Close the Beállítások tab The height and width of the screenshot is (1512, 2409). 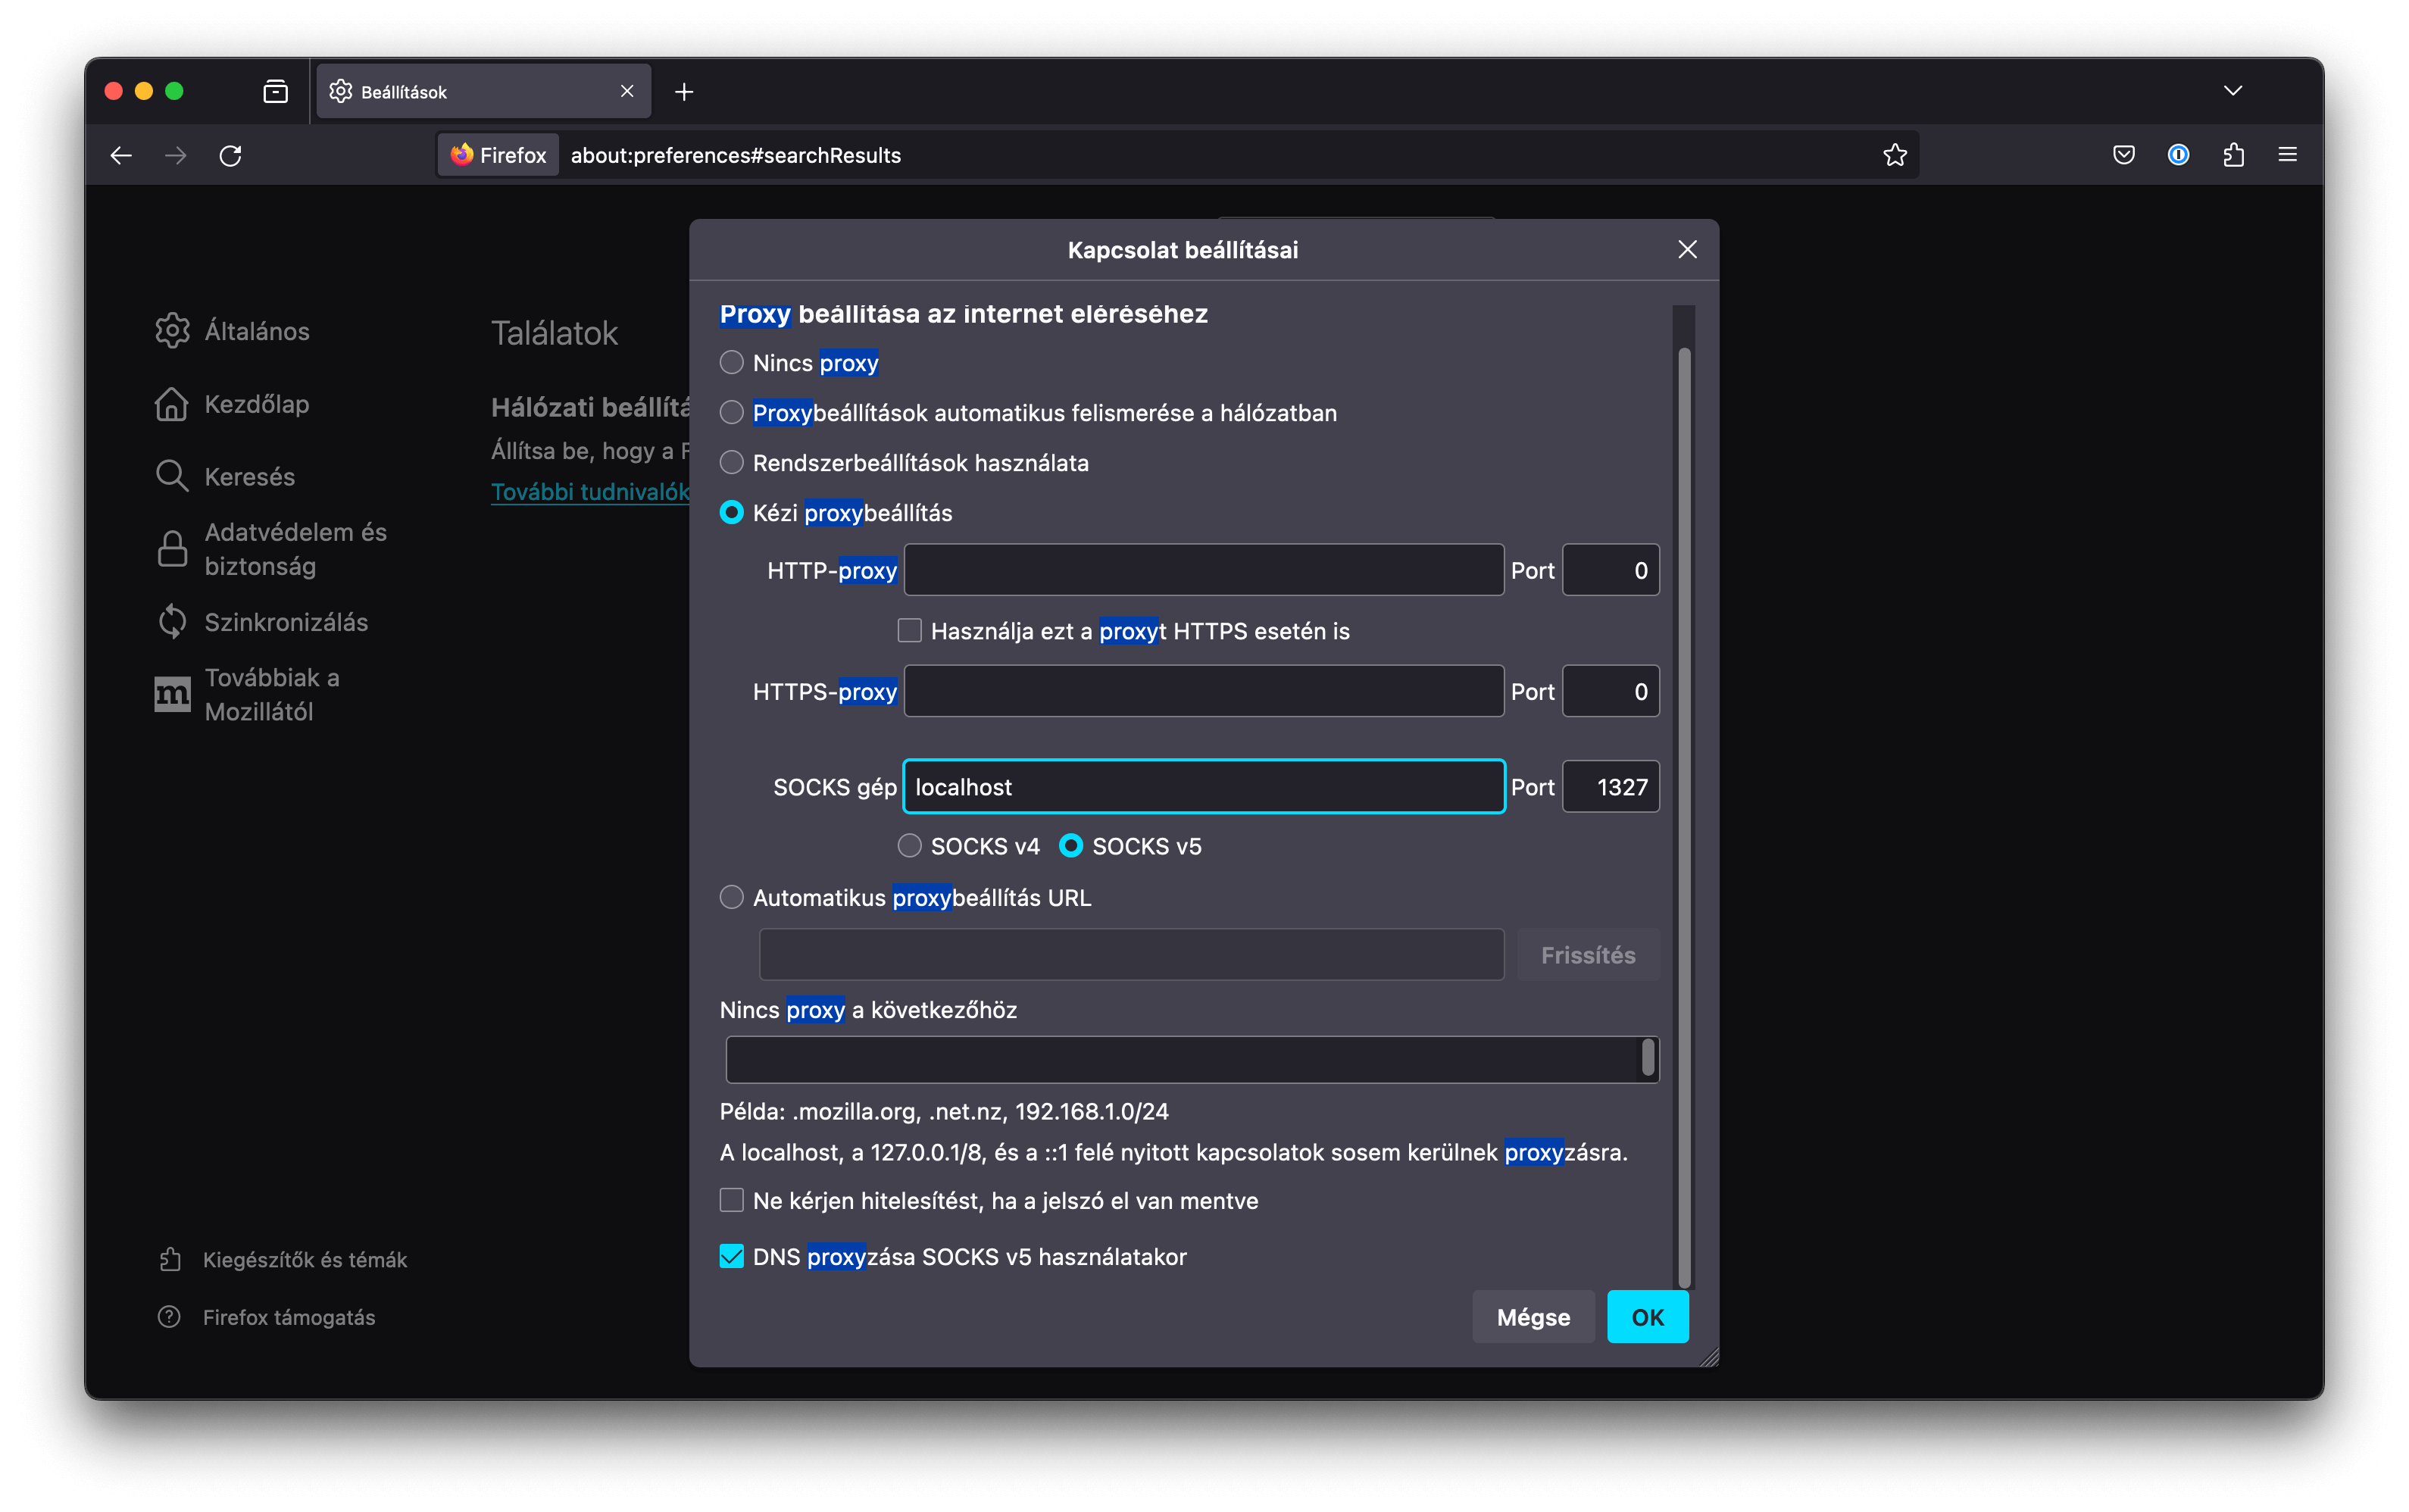[x=627, y=92]
